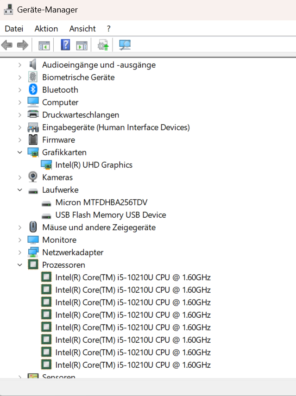Select the Grafikkarten category label

(x=64, y=152)
